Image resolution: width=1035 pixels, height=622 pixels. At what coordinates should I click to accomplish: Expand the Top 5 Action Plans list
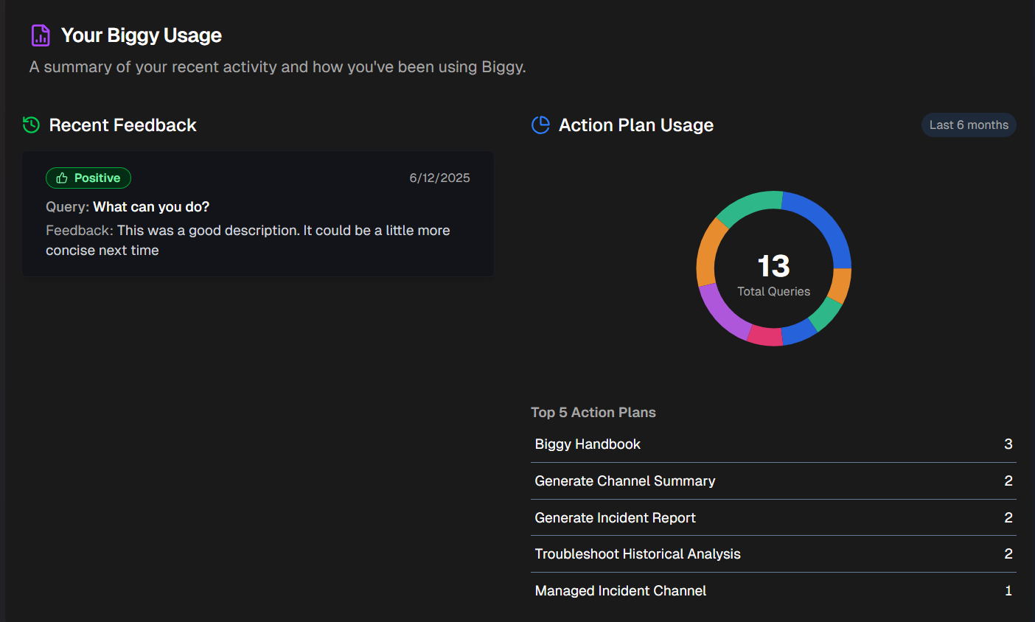tap(593, 412)
